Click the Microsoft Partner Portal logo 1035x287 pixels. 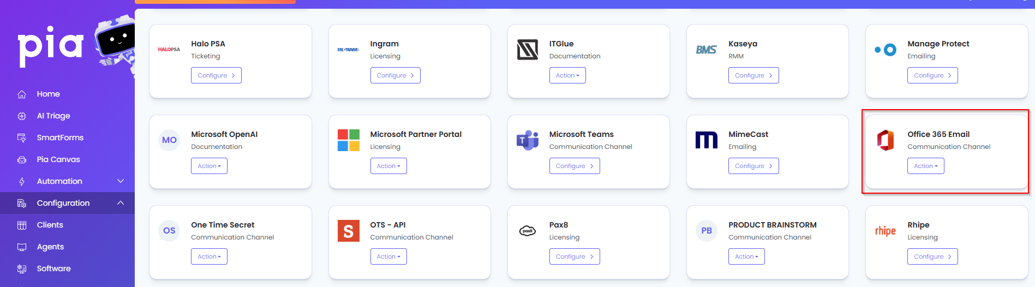pyautogui.click(x=349, y=140)
